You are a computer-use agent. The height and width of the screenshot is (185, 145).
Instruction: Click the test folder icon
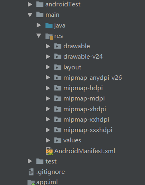(40, 161)
